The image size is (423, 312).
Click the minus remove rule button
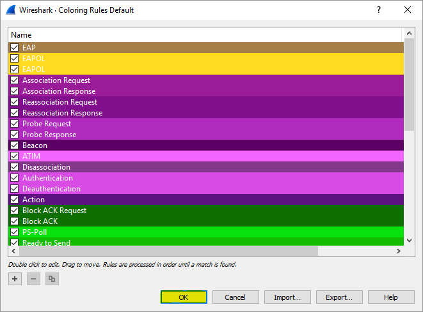pos(33,279)
